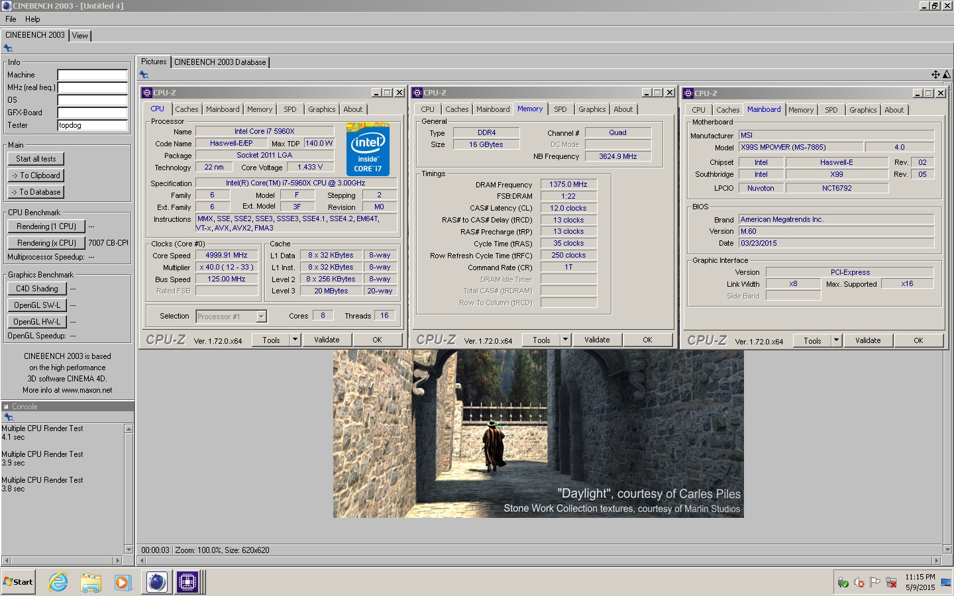Open Internet Explorer from the taskbar
The image size is (954, 596).
[x=58, y=582]
